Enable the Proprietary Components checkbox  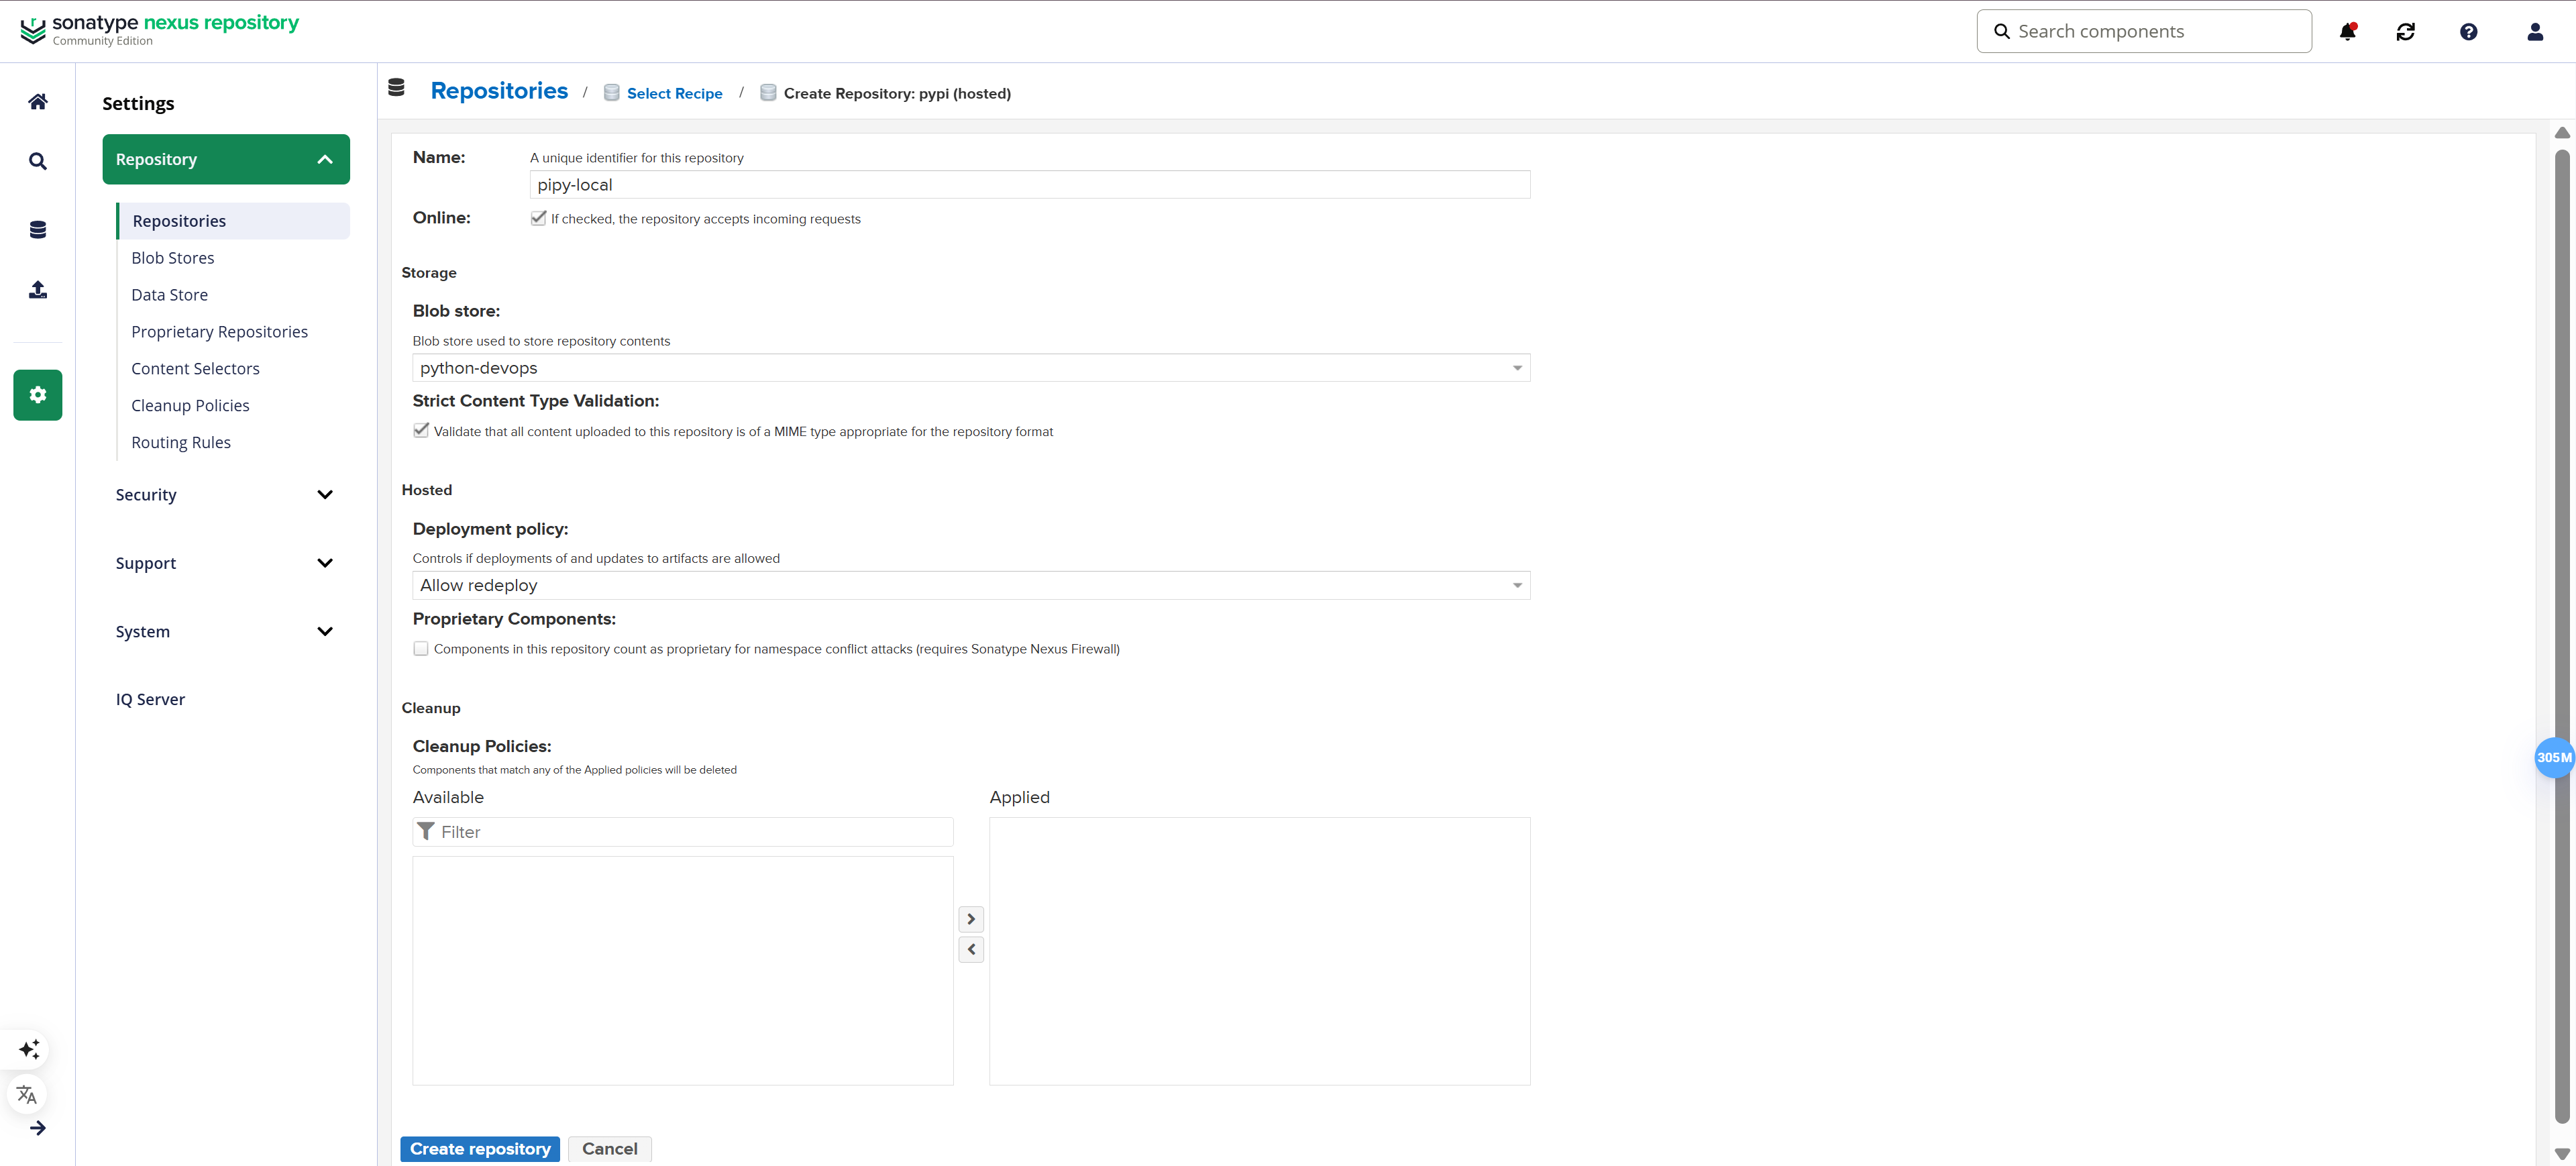(x=421, y=649)
